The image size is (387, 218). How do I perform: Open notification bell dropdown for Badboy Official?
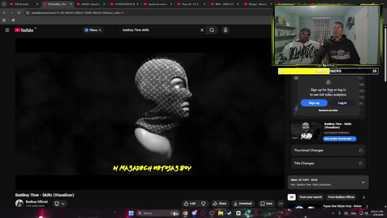60,203
